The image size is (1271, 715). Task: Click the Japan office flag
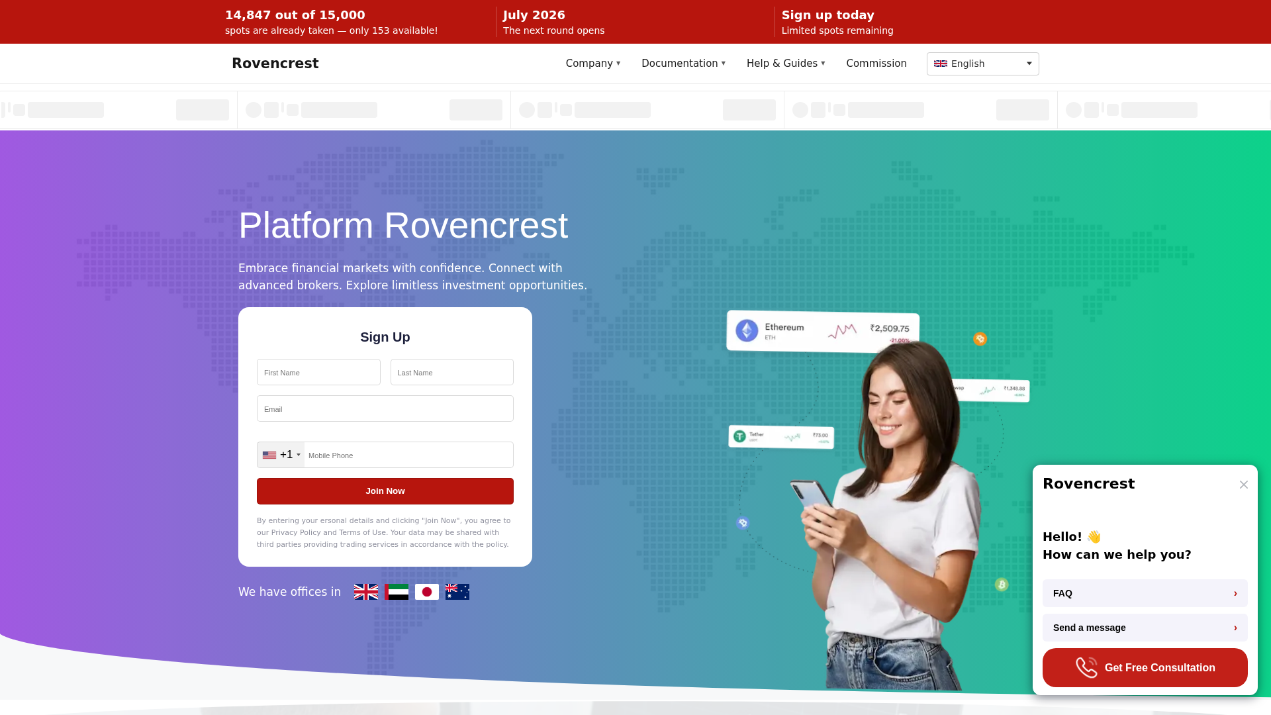(x=427, y=592)
